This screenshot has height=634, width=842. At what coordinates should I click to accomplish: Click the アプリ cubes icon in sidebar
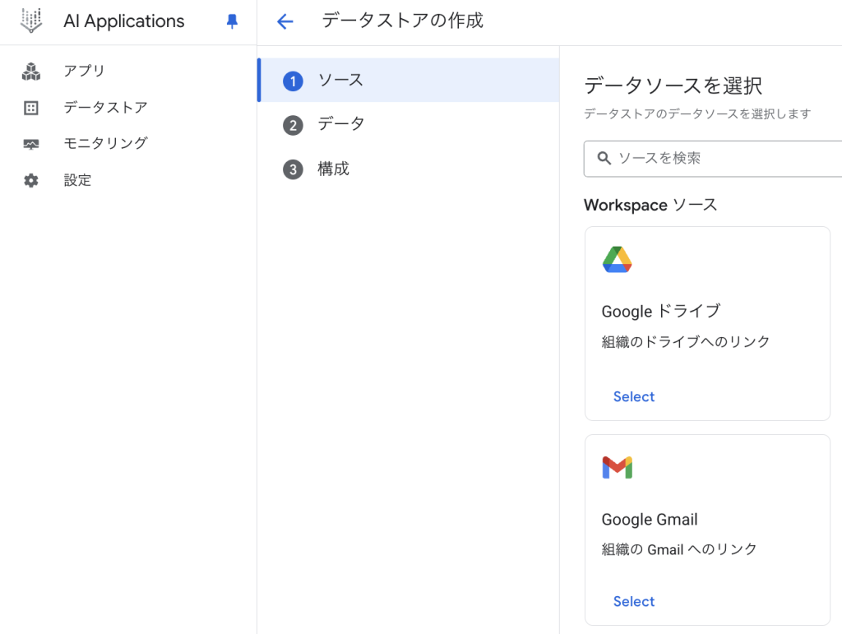(31, 72)
